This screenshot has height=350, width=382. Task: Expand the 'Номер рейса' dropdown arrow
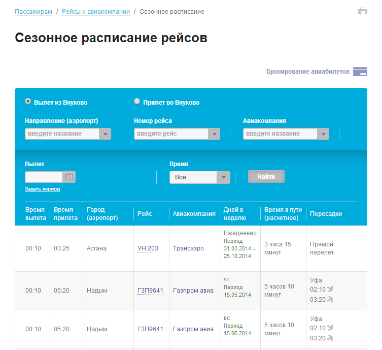point(214,134)
